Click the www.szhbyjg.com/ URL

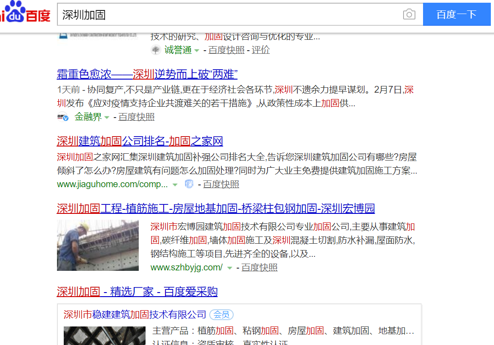[187, 267]
